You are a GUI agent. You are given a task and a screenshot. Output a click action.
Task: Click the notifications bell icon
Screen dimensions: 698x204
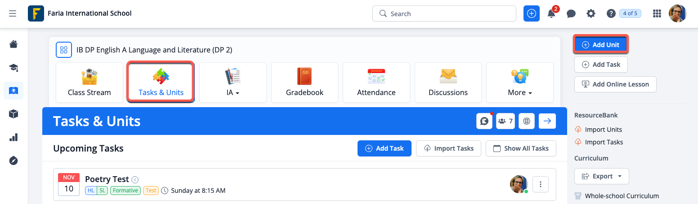tap(551, 14)
